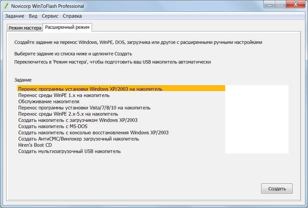Maximize the WinToFlash window
This screenshot has height=208, width=308.
(280, 5)
